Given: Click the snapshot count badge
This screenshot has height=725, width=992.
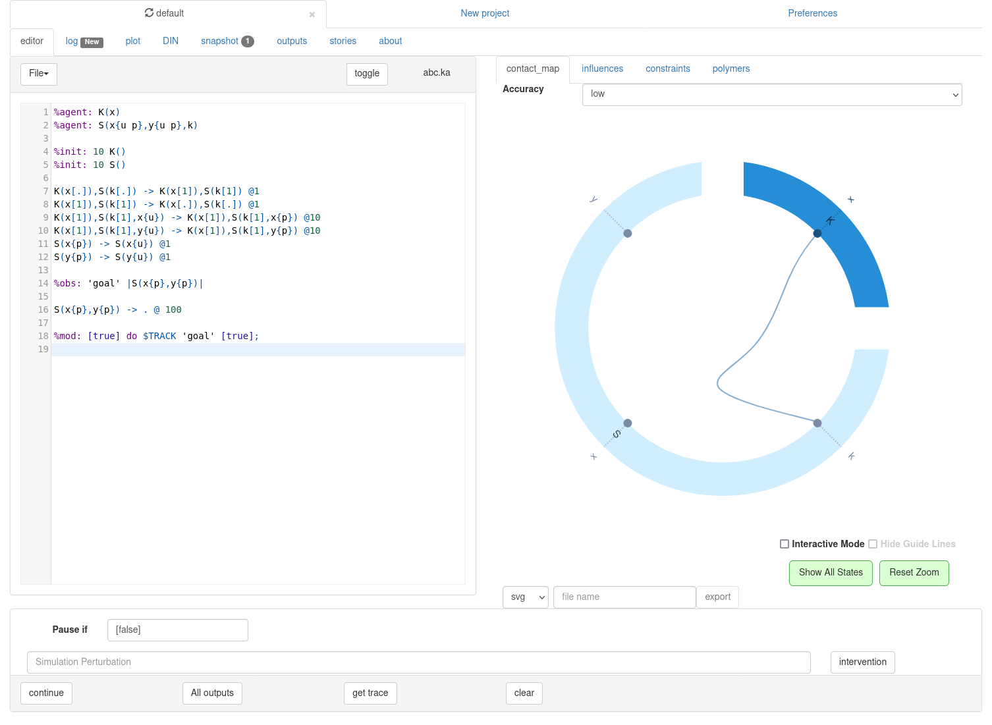Looking at the screenshot, I should (x=248, y=41).
